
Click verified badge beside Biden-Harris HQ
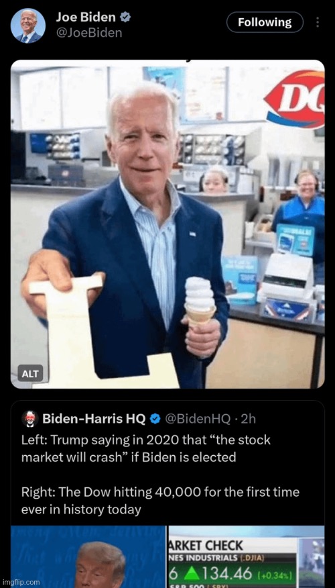(x=155, y=419)
